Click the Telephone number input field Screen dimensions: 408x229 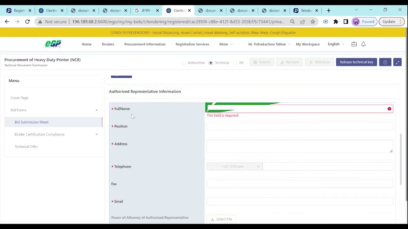tap(328, 166)
